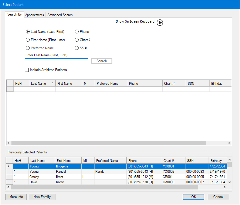
Task: Confirm selection with the OK button
Action: [193, 197]
